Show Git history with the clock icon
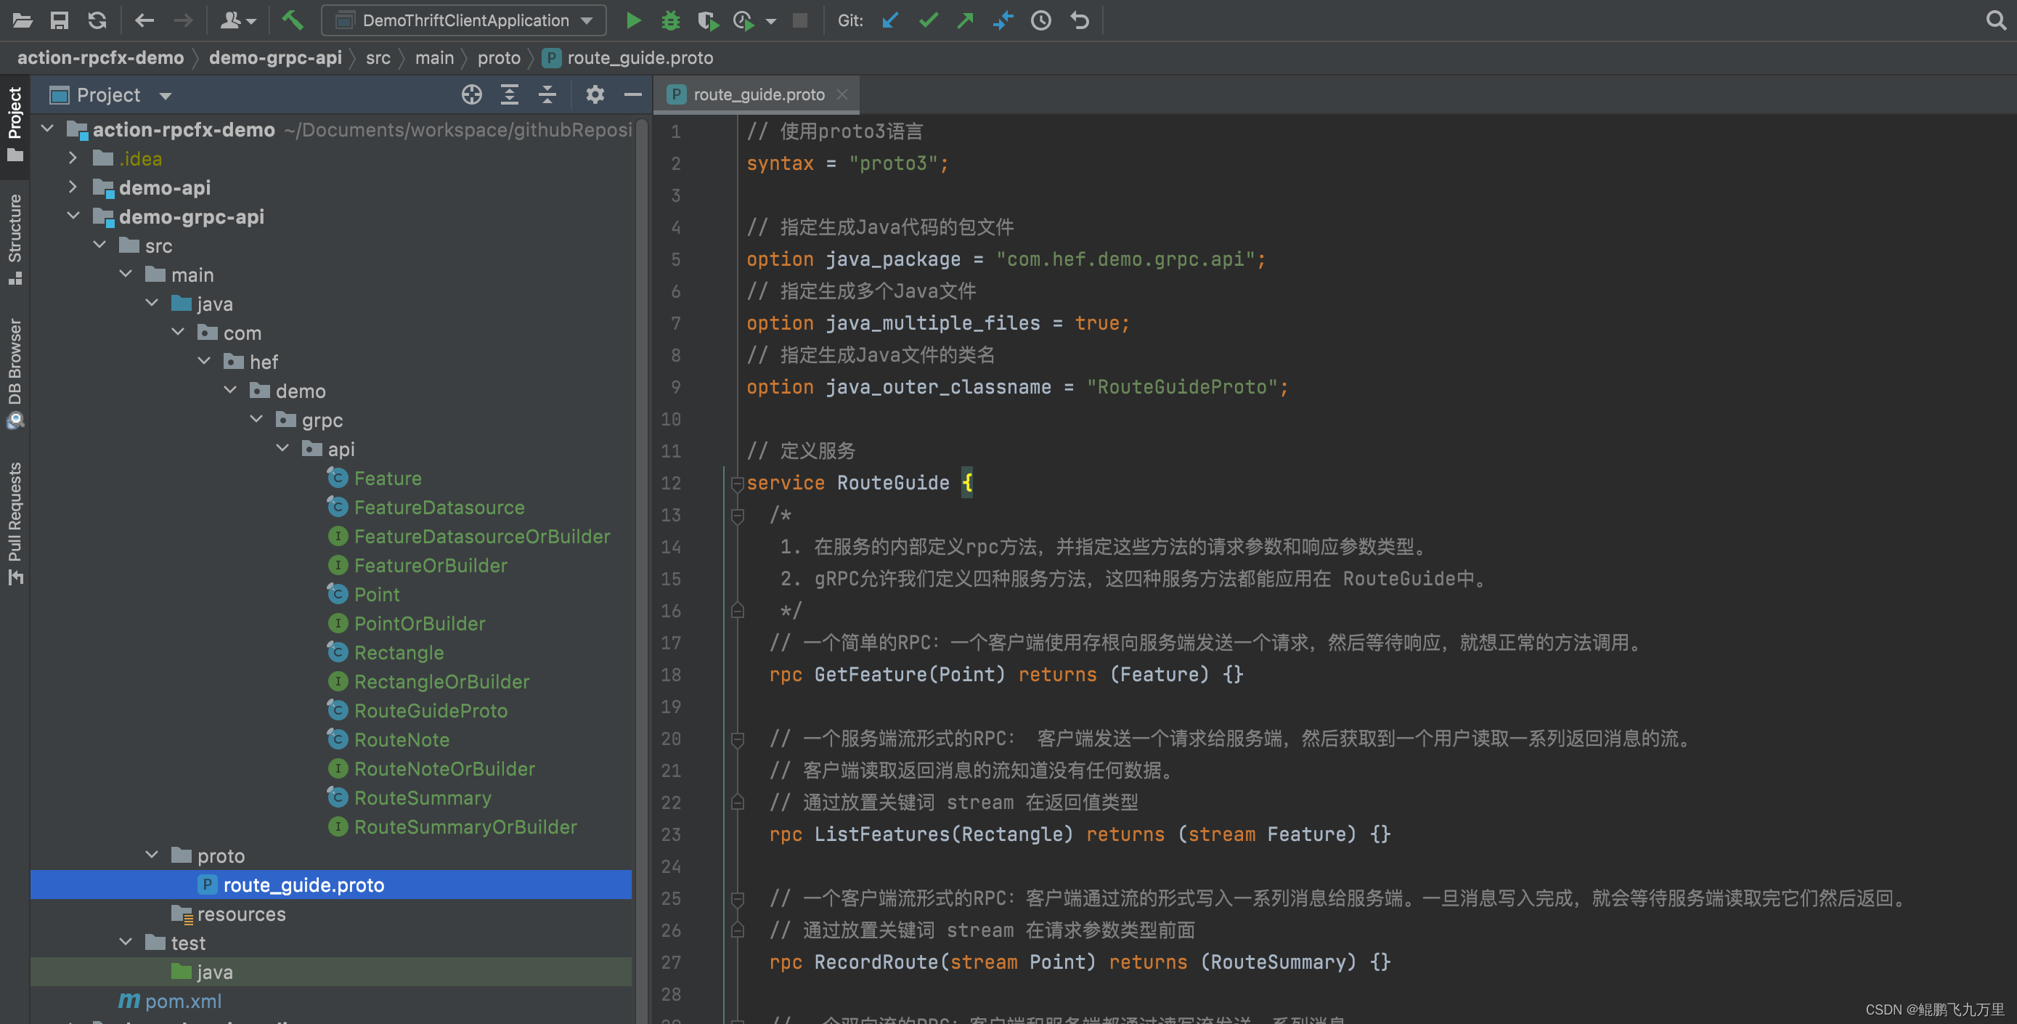Viewport: 2017px width, 1024px height. 1040,20
